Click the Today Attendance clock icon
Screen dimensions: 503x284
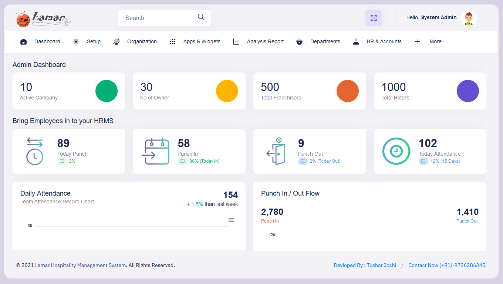click(x=396, y=151)
